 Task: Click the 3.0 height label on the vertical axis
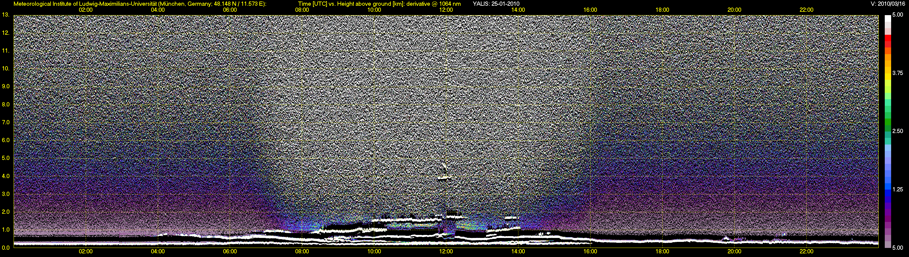click(6, 194)
